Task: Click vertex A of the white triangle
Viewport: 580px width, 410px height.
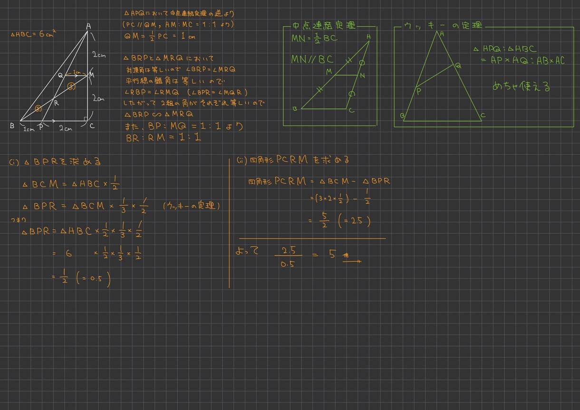Action: pyautogui.click(x=88, y=27)
